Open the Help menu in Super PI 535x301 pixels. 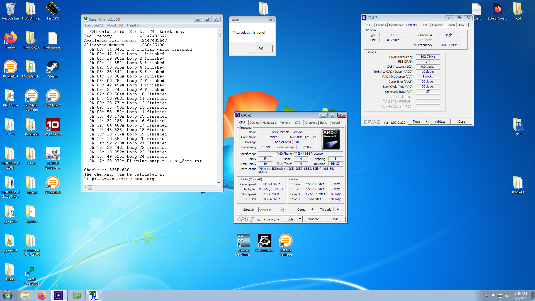(133, 25)
